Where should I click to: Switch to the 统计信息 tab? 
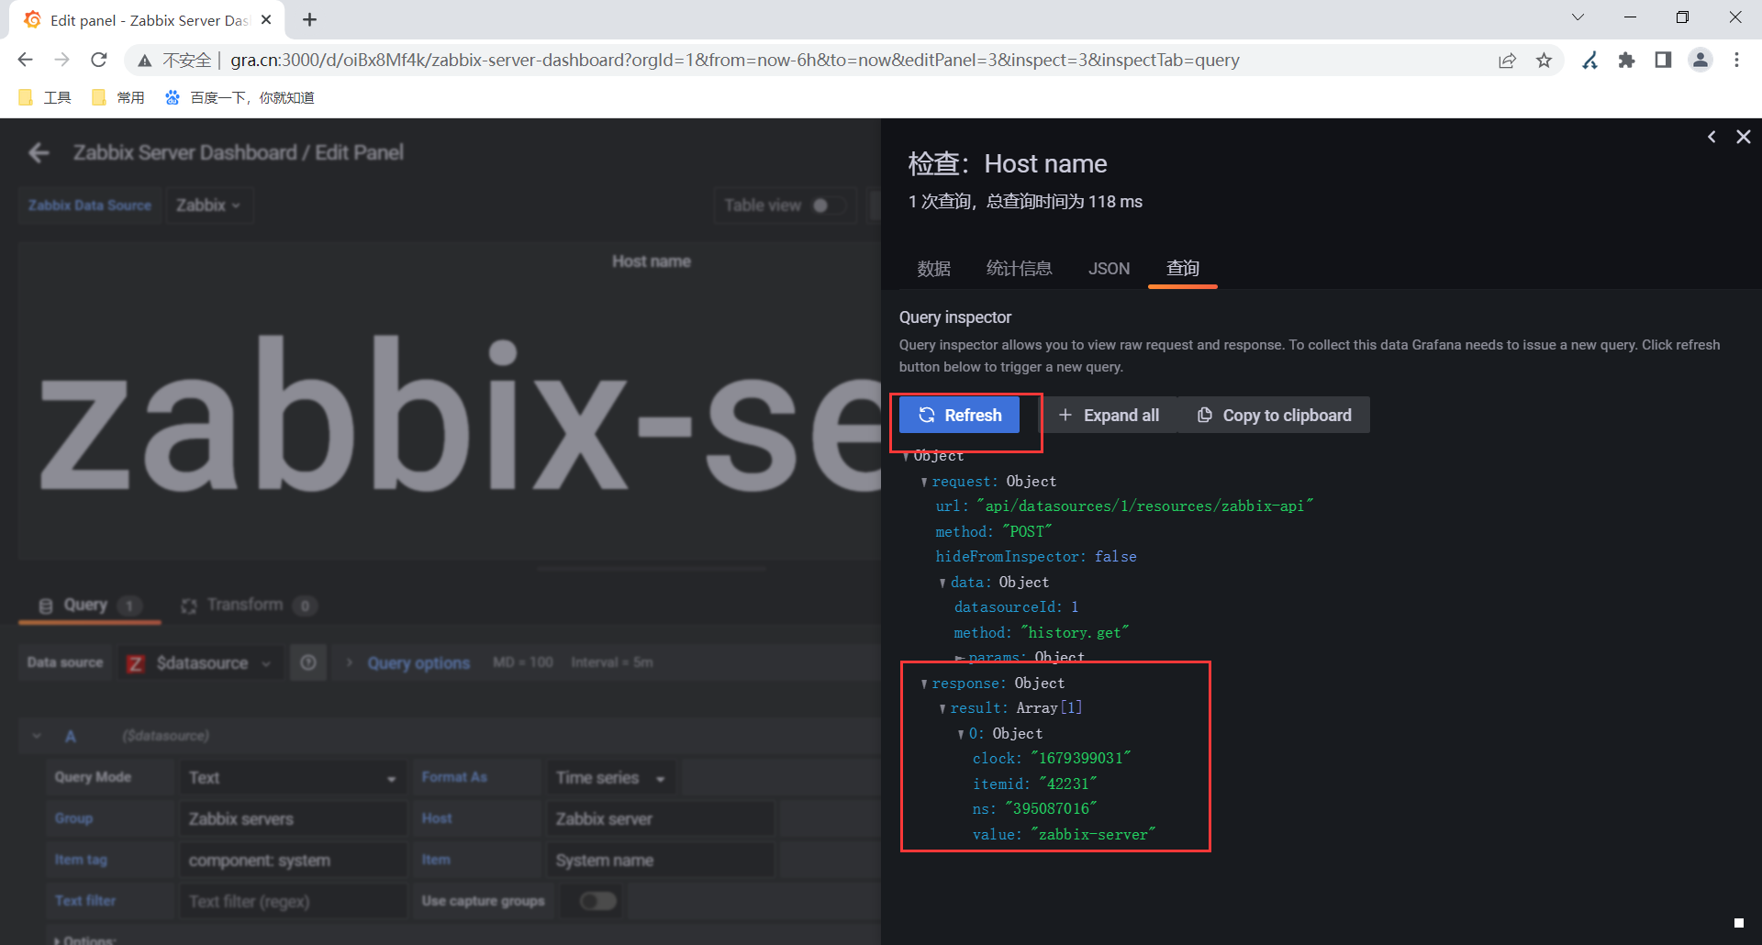pyautogui.click(x=1019, y=269)
